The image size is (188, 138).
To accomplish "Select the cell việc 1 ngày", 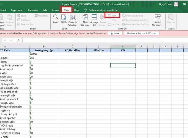I will [x=15, y=125].
